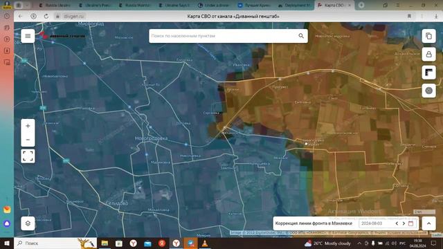
Task: Open the orange mail icon in sidebar
Action: click(7, 210)
